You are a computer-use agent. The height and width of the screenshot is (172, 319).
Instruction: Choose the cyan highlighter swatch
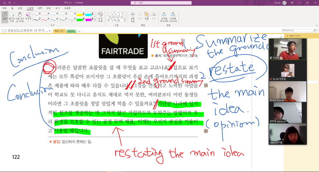89,14
